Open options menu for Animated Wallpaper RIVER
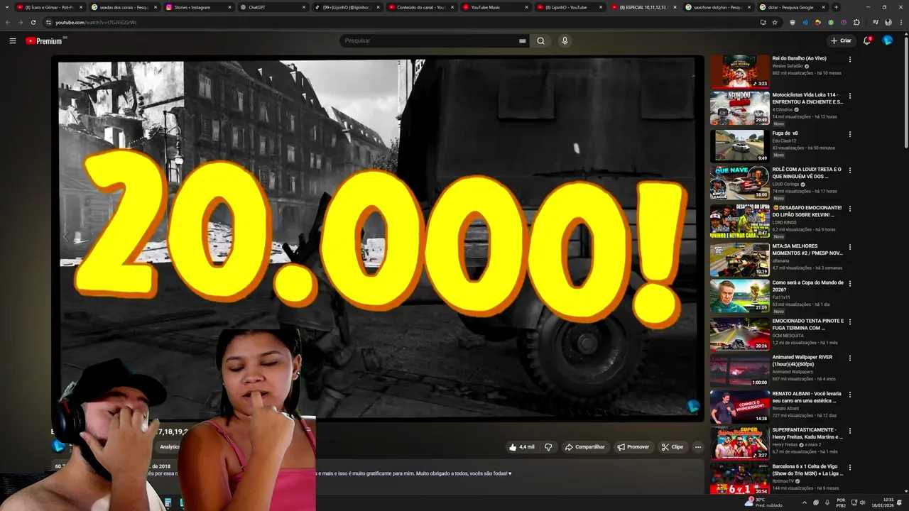 point(850,358)
